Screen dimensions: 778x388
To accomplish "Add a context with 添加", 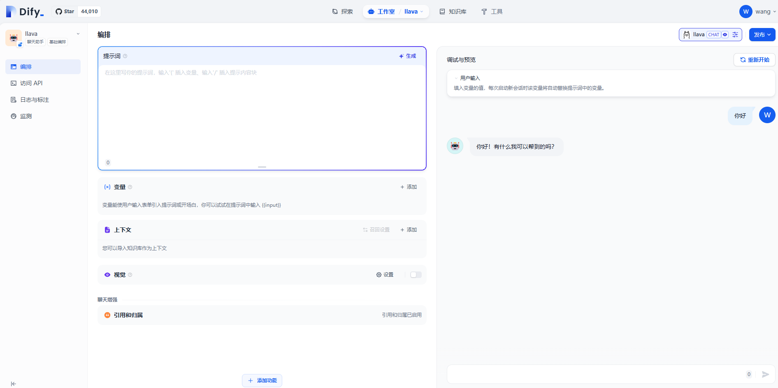I will (409, 230).
